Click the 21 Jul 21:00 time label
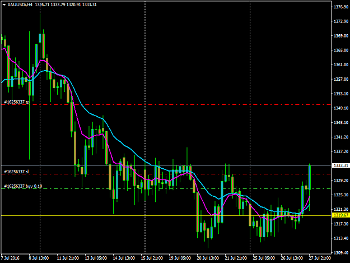This screenshot has width=350, height=263. point(236,258)
